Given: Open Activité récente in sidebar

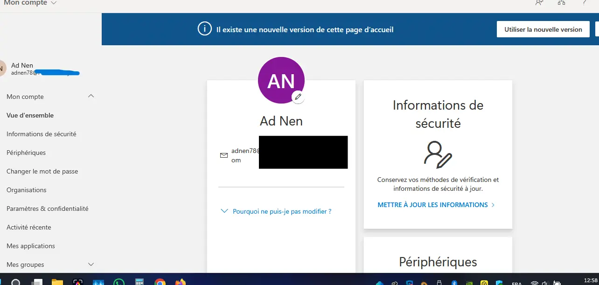Looking at the screenshot, I should 29,227.
